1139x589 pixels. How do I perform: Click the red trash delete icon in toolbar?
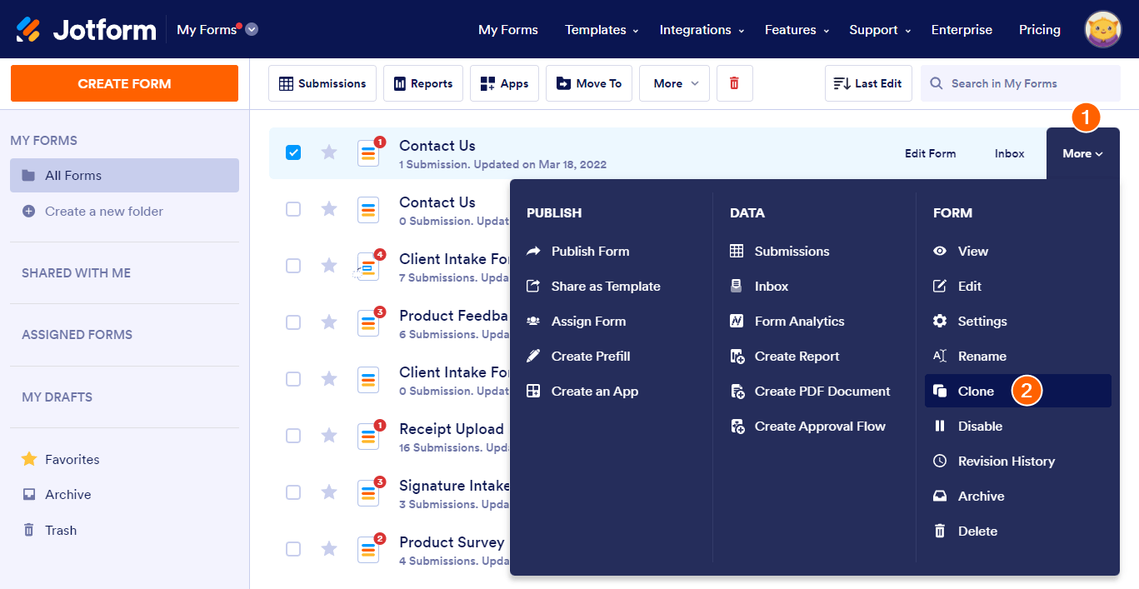(x=734, y=83)
